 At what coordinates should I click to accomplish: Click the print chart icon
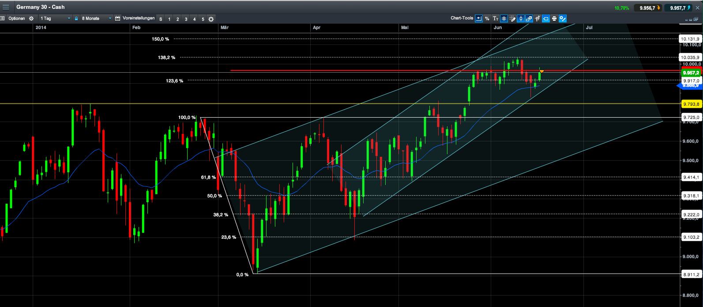coord(554,18)
